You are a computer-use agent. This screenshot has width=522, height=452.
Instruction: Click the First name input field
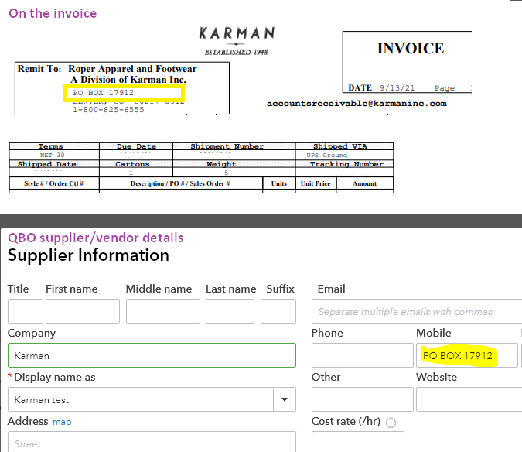click(83, 311)
